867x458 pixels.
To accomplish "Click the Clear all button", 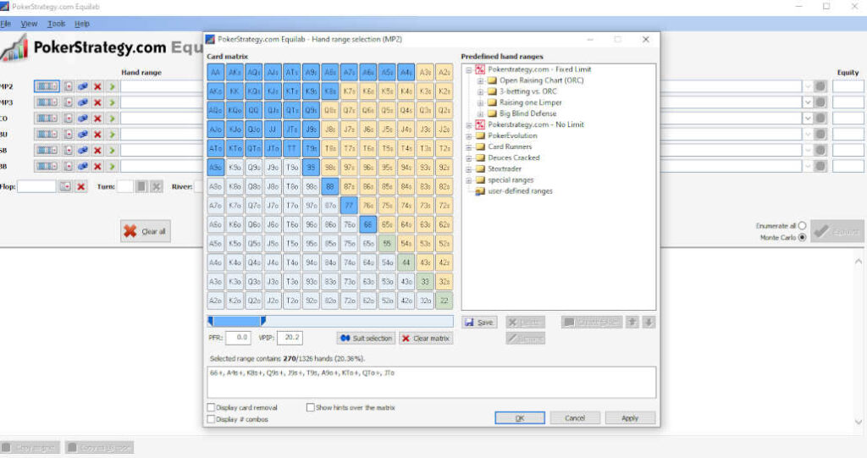I will coord(145,231).
